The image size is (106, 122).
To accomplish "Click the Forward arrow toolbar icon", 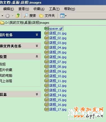I will point(7,16).
